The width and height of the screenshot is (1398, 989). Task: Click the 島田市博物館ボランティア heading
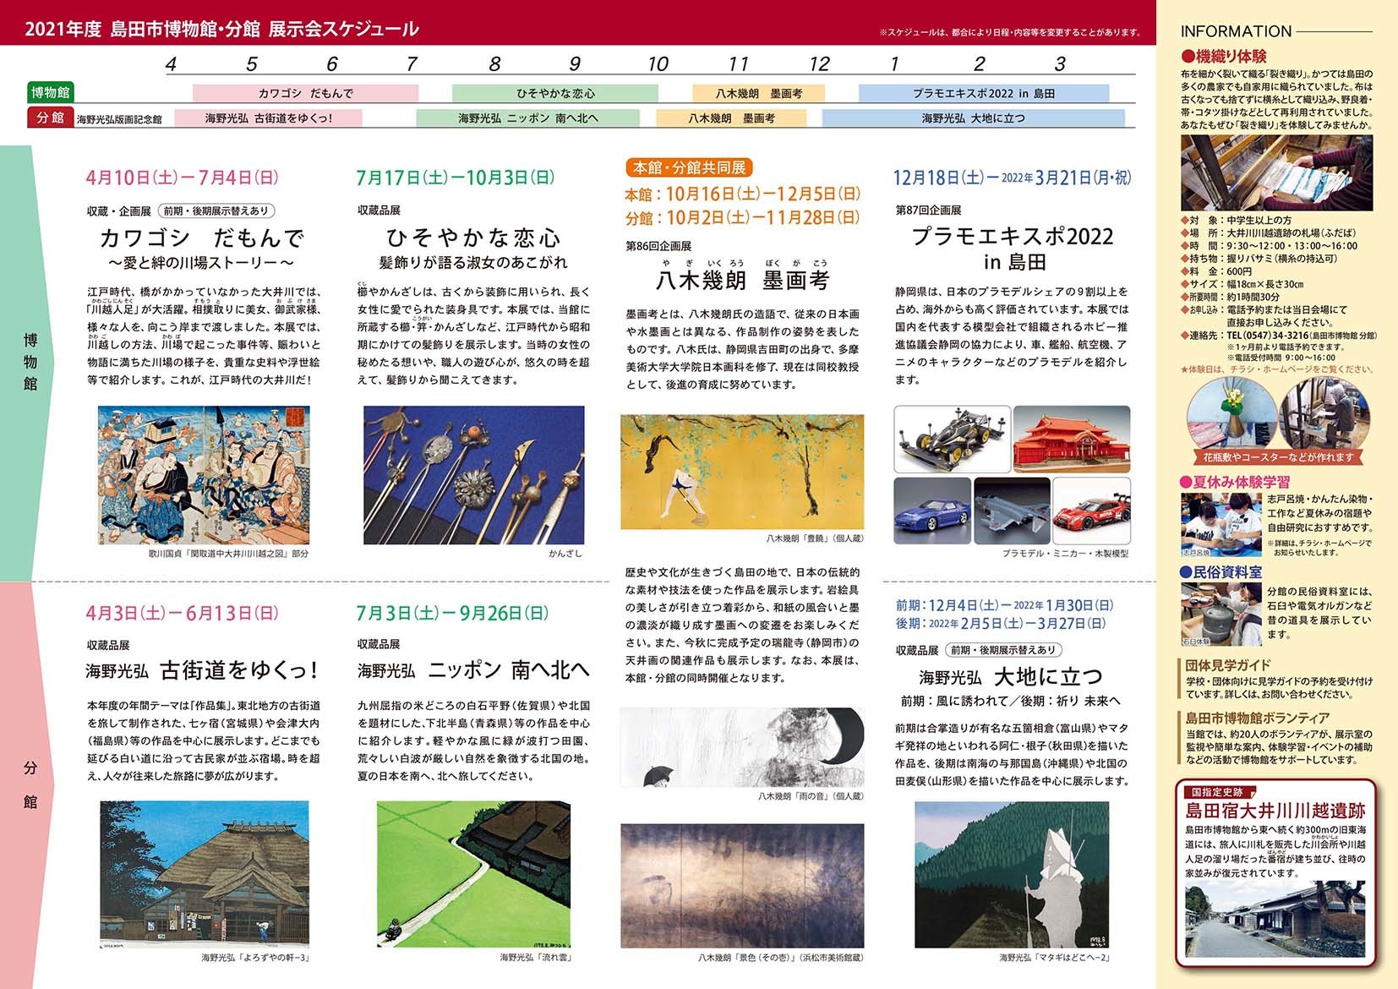tap(1257, 719)
